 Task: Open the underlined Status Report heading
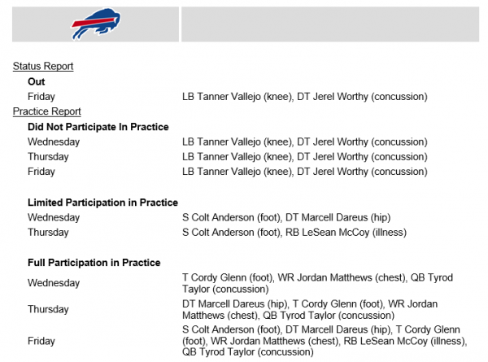pos(43,67)
